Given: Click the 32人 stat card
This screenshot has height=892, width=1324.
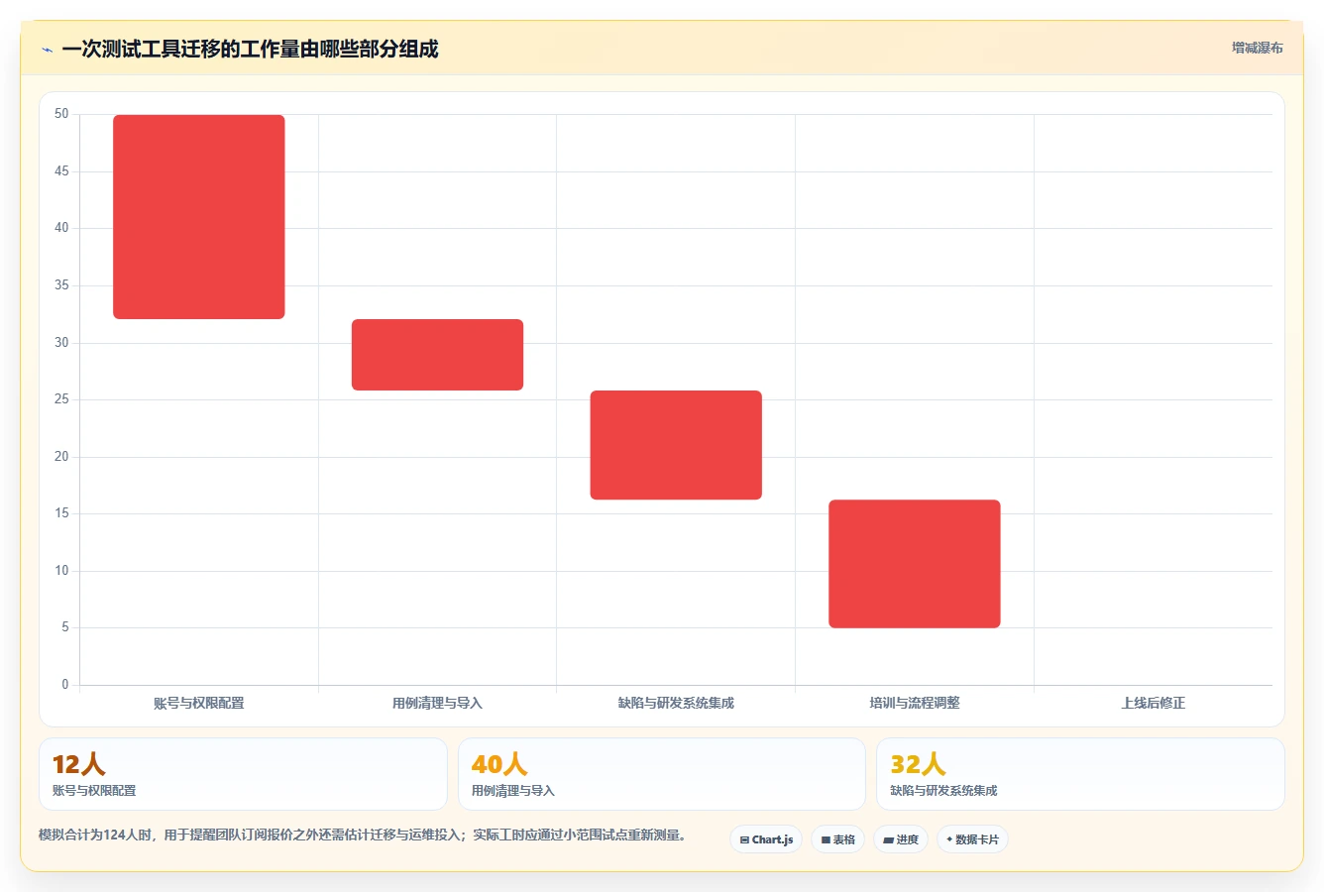Looking at the screenshot, I should [1080, 774].
